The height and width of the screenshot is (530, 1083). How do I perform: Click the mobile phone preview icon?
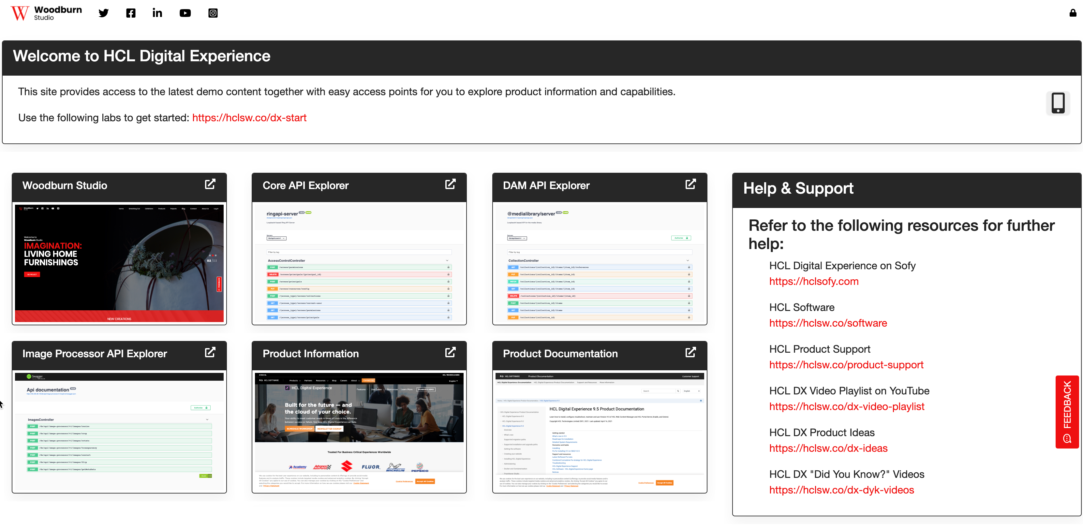pos(1058,103)
